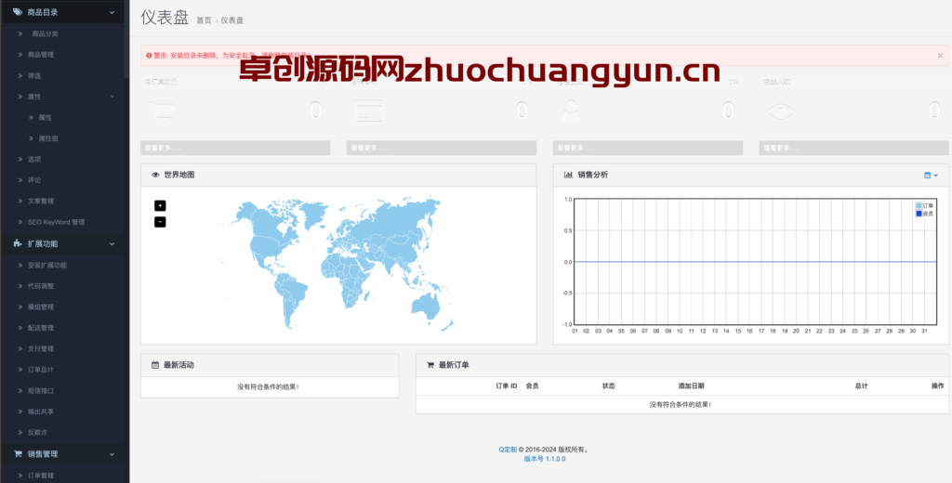Image resolution: width=952 pixels, height=483 pixels.
Task: Zoom out on the world map
Action: pos(160,222)
